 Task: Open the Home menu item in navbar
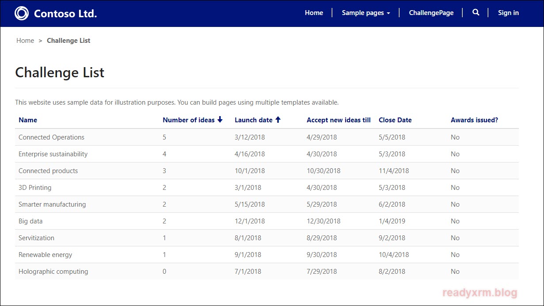tap(314, 13)
